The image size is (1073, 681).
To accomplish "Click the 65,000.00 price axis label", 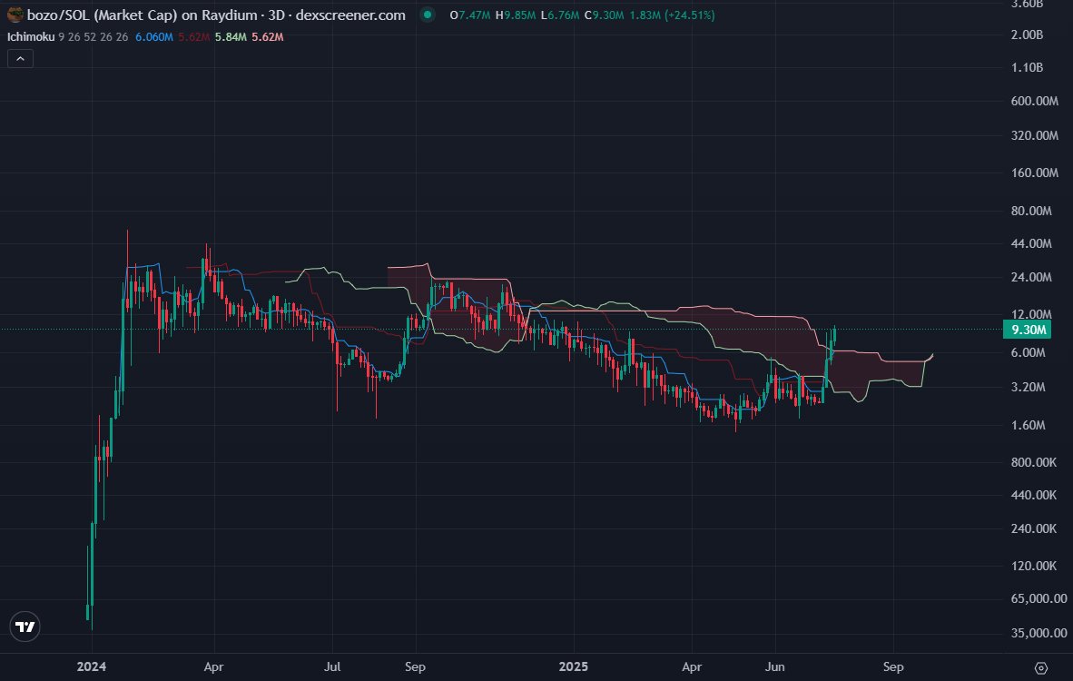I will (x=1039, y=598).
